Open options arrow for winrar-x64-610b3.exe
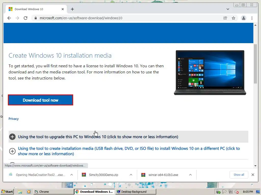Screen dimensions: 261x195 pos(190,175)
